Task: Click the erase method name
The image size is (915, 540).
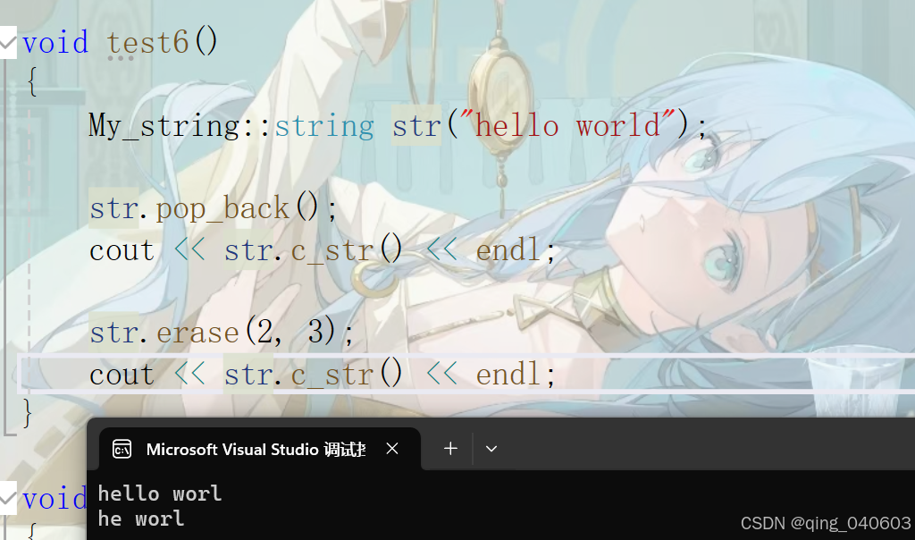Action: (x=197, y=333)
